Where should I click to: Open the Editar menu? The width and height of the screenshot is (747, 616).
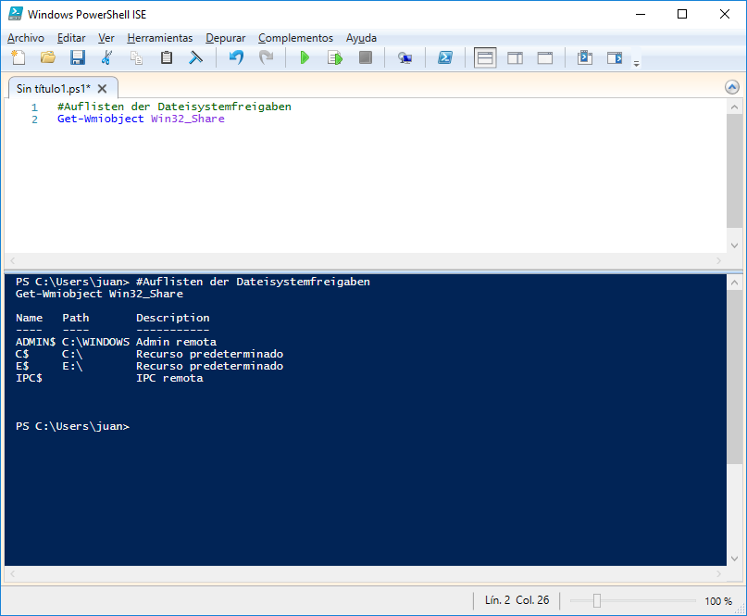(x=71, y=38)
